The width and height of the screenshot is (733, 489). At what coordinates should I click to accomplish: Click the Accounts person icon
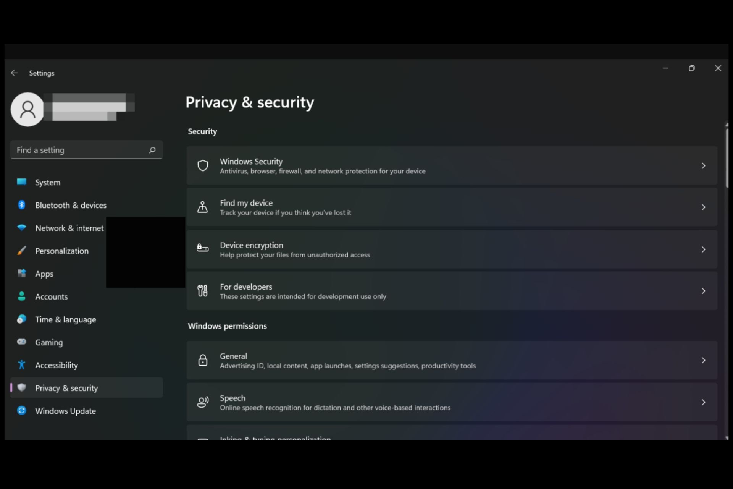(22, 296)
